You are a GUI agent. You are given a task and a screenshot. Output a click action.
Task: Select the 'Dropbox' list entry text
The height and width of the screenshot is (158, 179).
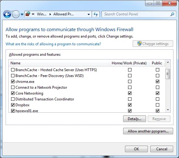pyautogui.click(x=22, y=105)
